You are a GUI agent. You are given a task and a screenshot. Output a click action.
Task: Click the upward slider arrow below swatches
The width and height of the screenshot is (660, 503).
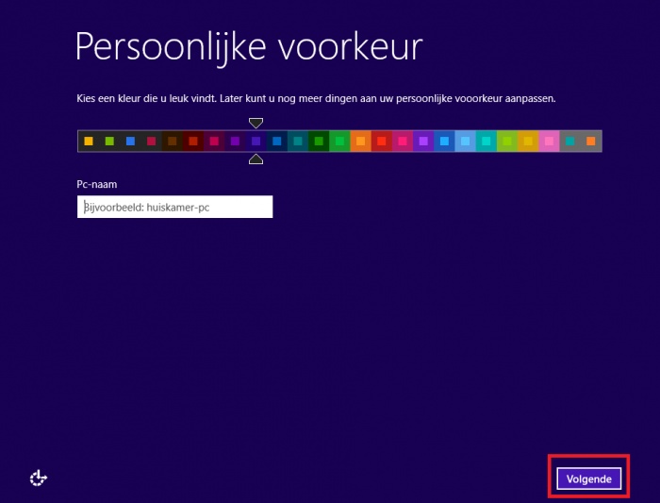point(256,159)
